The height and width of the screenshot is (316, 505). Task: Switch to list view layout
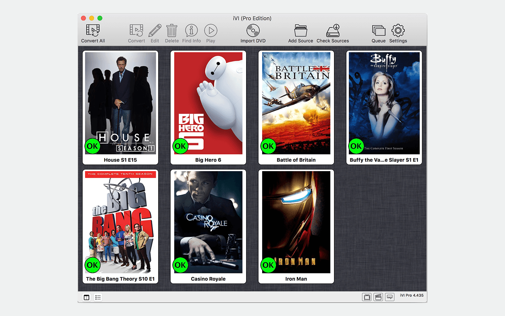(x=98, y=298)
